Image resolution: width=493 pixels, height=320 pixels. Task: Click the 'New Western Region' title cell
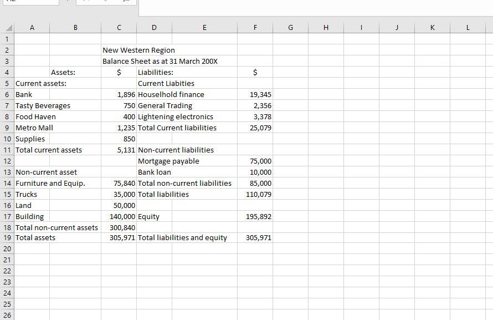click(x=119, y=50)
